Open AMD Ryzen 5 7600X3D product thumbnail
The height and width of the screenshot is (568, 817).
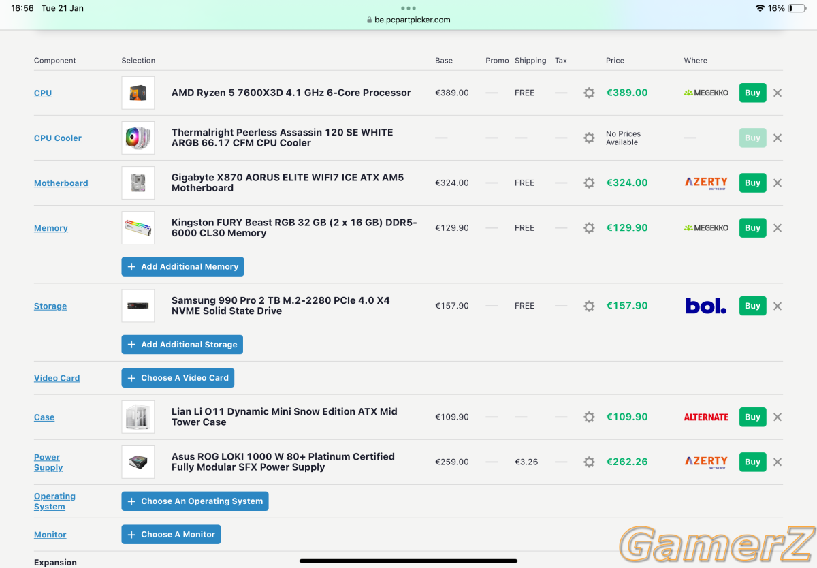click(x=138, y=93)
